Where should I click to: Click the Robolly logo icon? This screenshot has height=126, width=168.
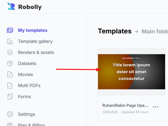pos(11,6)
